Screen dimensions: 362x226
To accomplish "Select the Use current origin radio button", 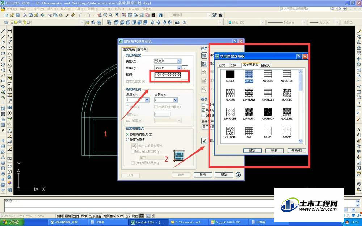I will click(x=127, y=135).
